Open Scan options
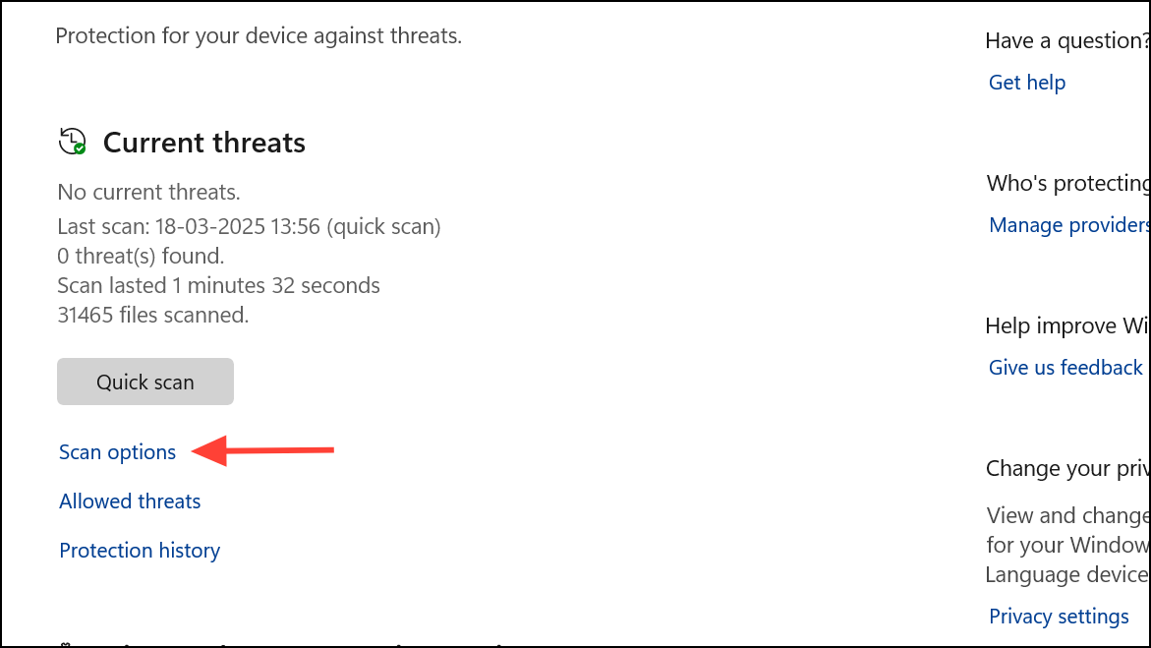Viewport: 1151px width, 648px height. point(118,452)
